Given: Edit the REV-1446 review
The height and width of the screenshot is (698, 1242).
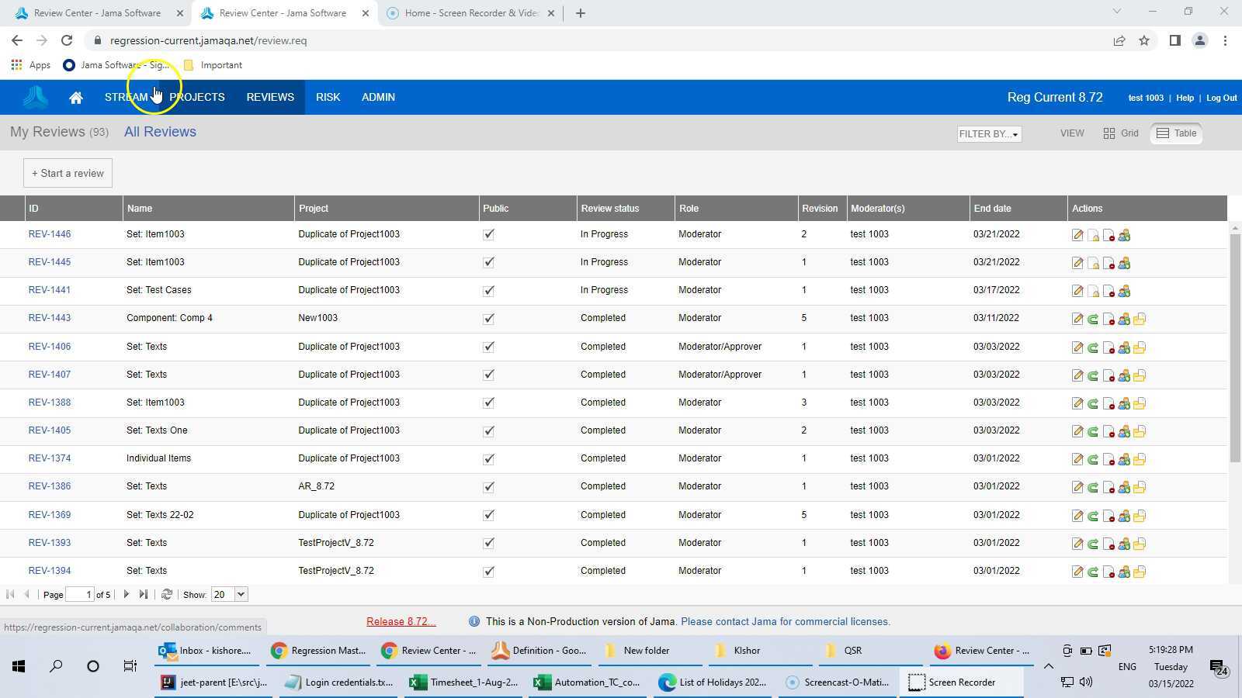Looking at the screenshot, I should 1077,234.
